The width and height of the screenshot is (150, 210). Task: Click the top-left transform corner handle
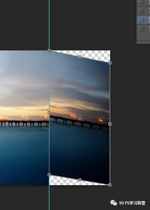tap(49, 50)
